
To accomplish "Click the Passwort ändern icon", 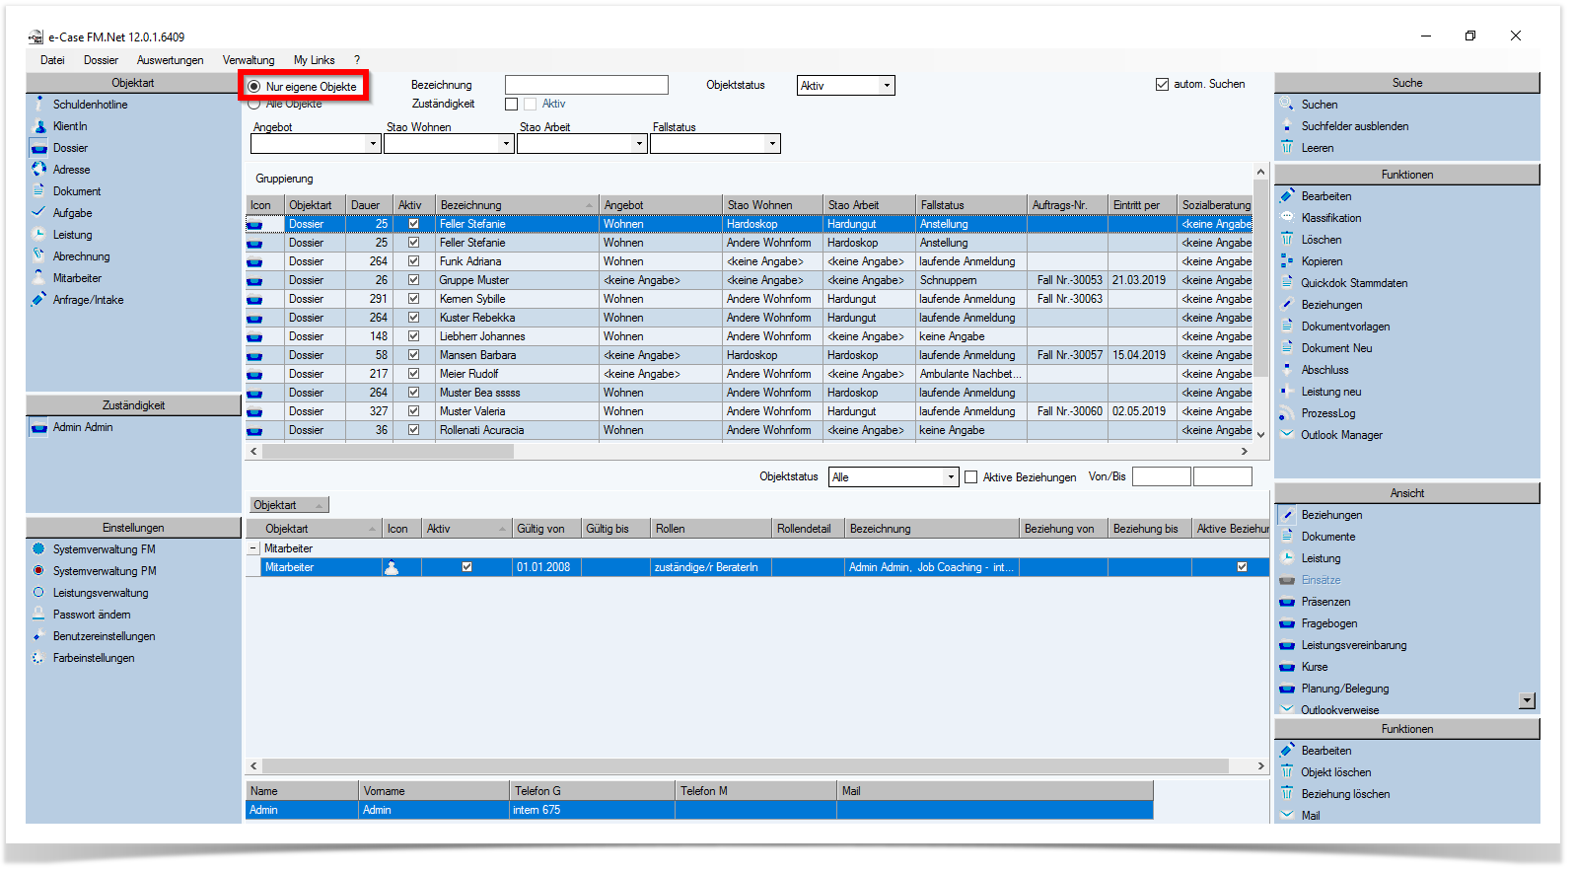I will 39,614.
